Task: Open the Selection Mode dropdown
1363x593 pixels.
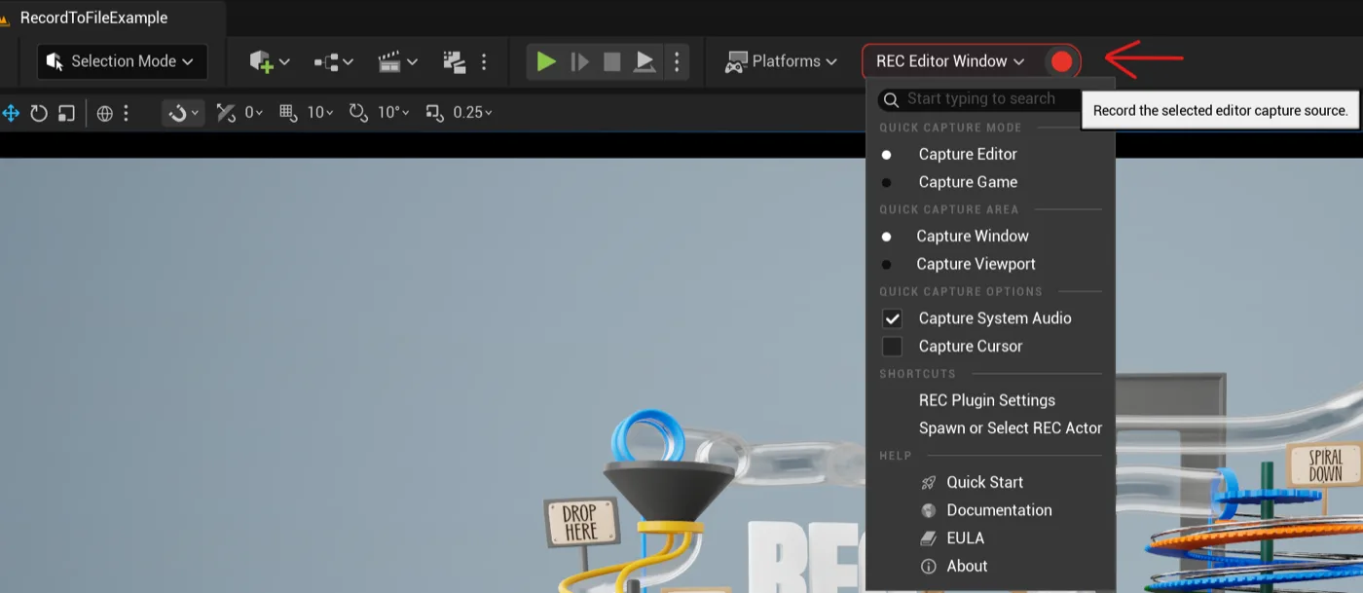Action: (x=122, y=61)
